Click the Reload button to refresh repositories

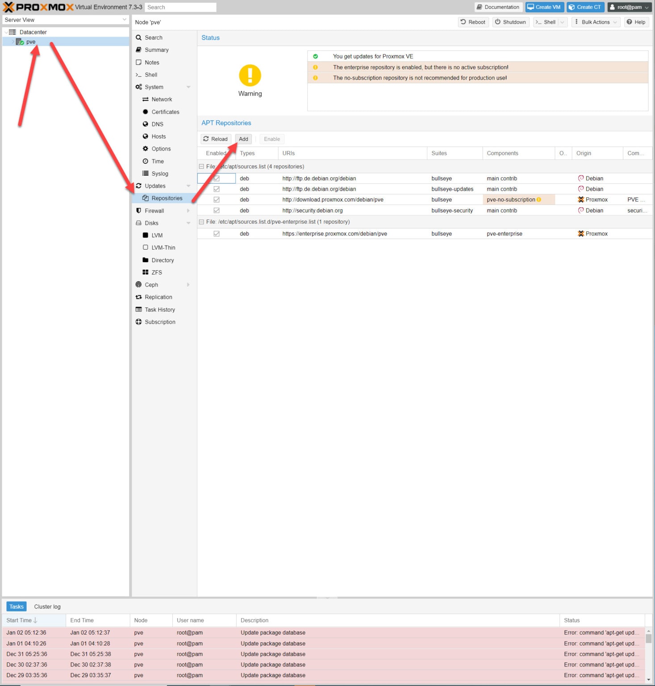coord(215,139)
